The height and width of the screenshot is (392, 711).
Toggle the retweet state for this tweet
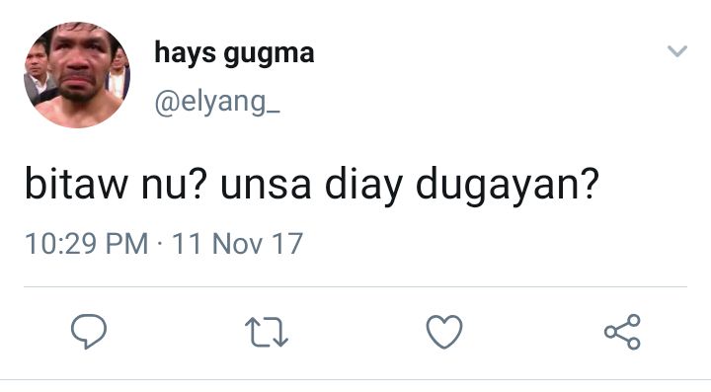[267, 332]
